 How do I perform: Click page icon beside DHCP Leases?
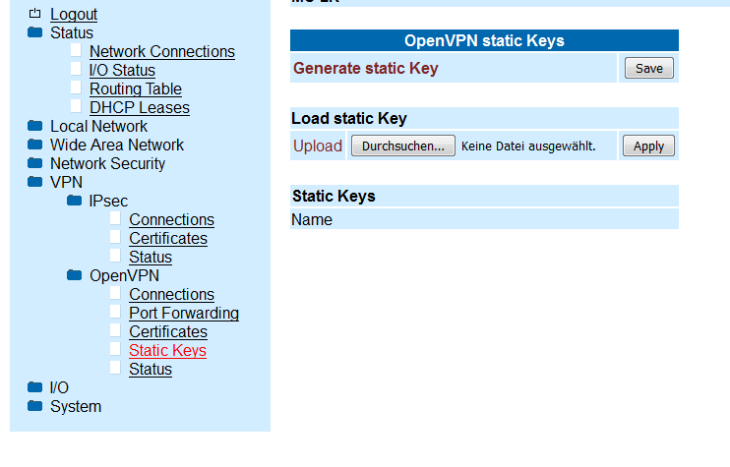coord(76,106)
